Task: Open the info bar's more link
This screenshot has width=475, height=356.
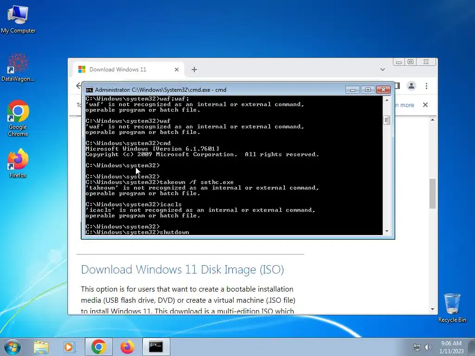Action: (404, 105)
